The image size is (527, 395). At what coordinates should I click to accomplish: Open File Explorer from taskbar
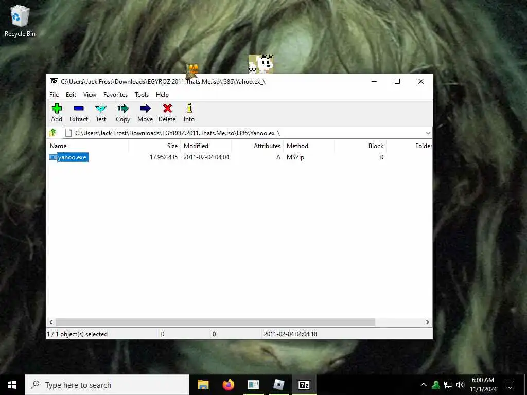point(203,385)
